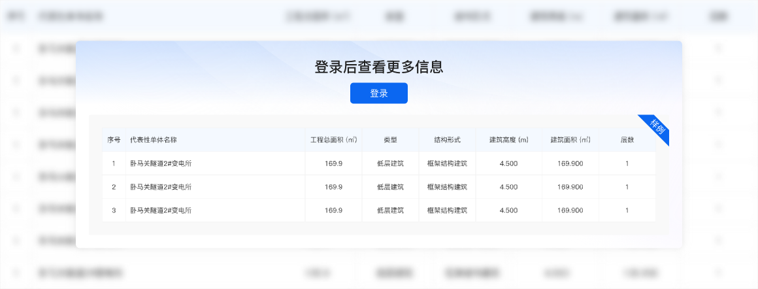
Task: Click the 登录后查看更多信息 heading
Action: tap(378, 67)
